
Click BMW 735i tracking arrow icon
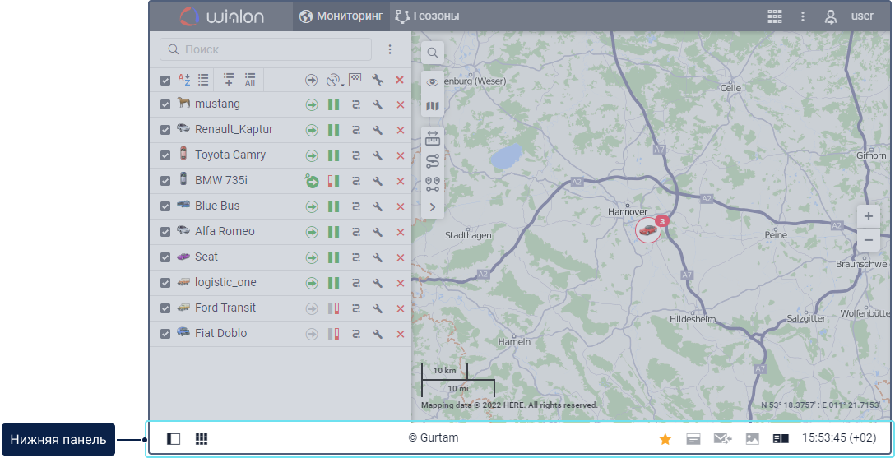click(x=311, y=181)
